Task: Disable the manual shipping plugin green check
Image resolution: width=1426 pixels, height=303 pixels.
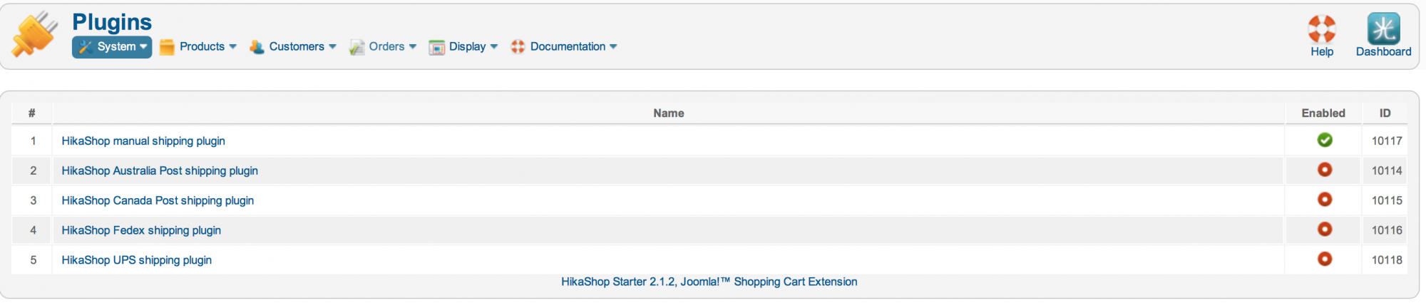Action: coord(1325,140)
